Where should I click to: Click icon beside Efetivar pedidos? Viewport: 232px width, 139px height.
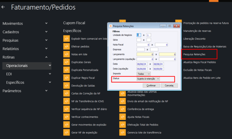pos(66,47)
